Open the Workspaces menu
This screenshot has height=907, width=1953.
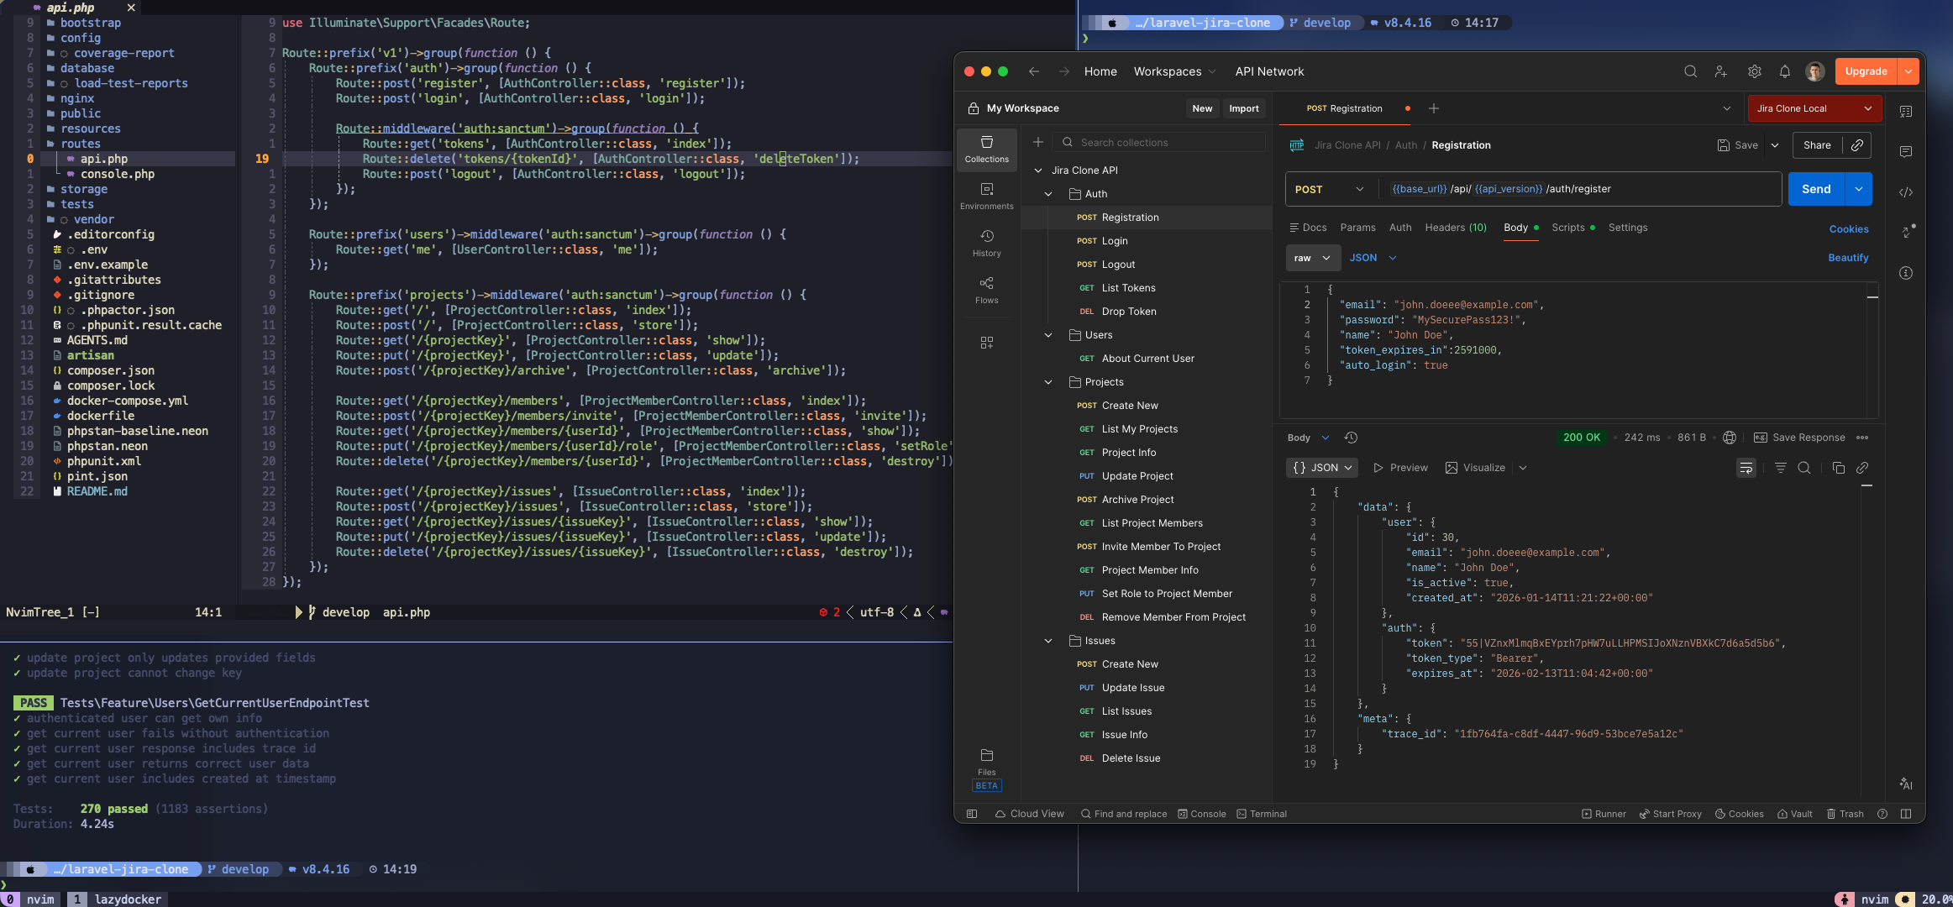point(1173,71)
